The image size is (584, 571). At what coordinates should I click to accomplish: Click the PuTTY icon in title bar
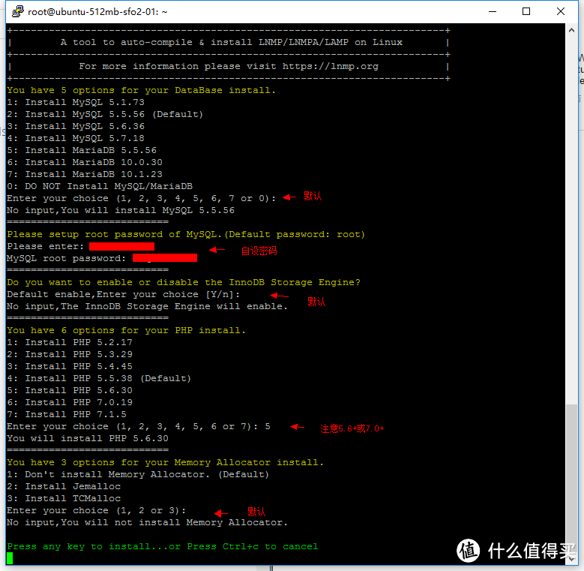(x=18, y=11)
